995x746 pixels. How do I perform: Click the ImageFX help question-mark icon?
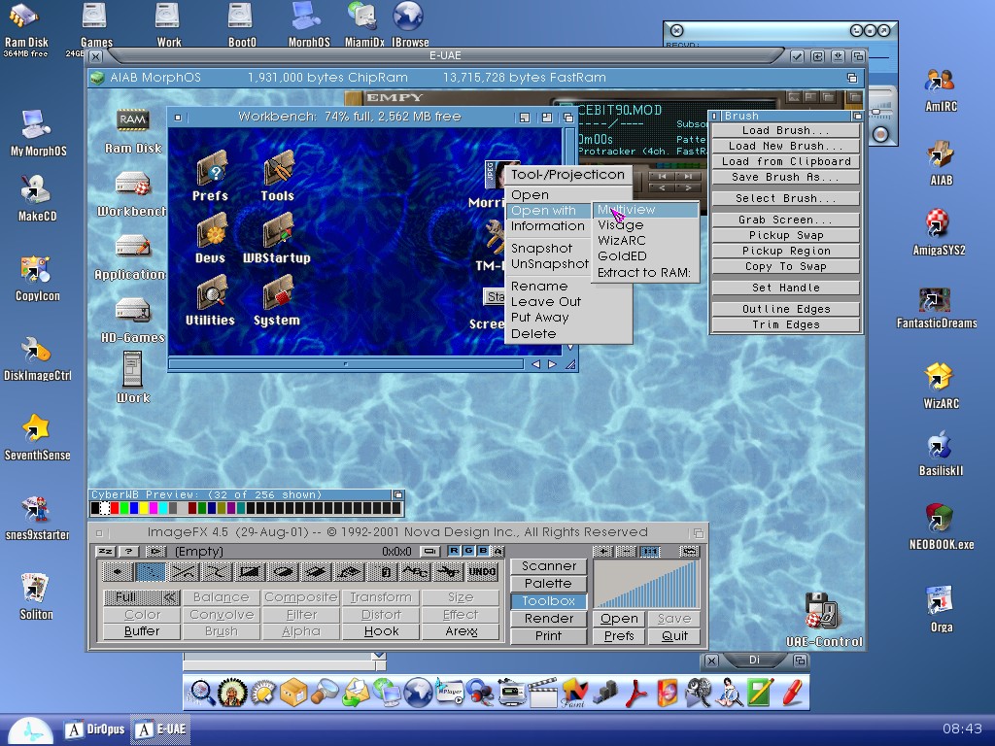(129, 552)
